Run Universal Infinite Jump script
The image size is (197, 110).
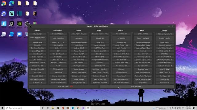coord(121,63)
